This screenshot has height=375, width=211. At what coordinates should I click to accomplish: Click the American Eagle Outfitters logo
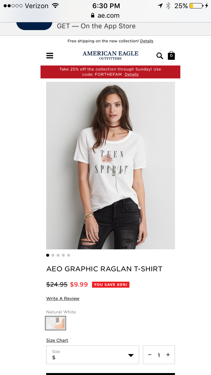click(x=110, y=55)
